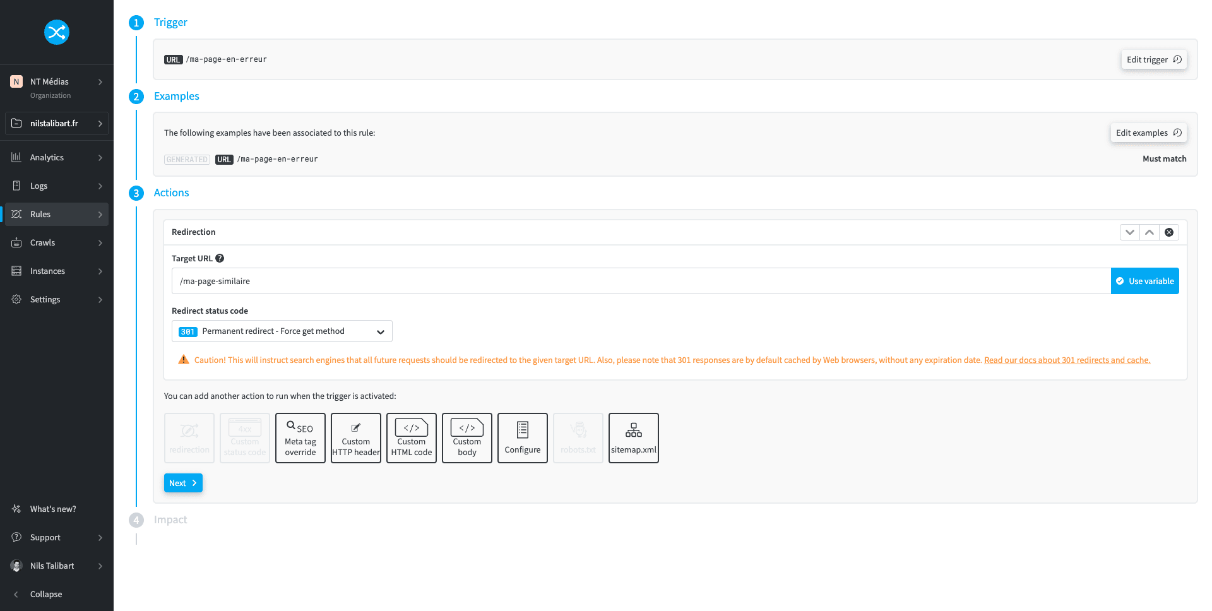Add the SEO Meta tag override action
This screenshot has width=1212, height=611.
tap(300, 438)
